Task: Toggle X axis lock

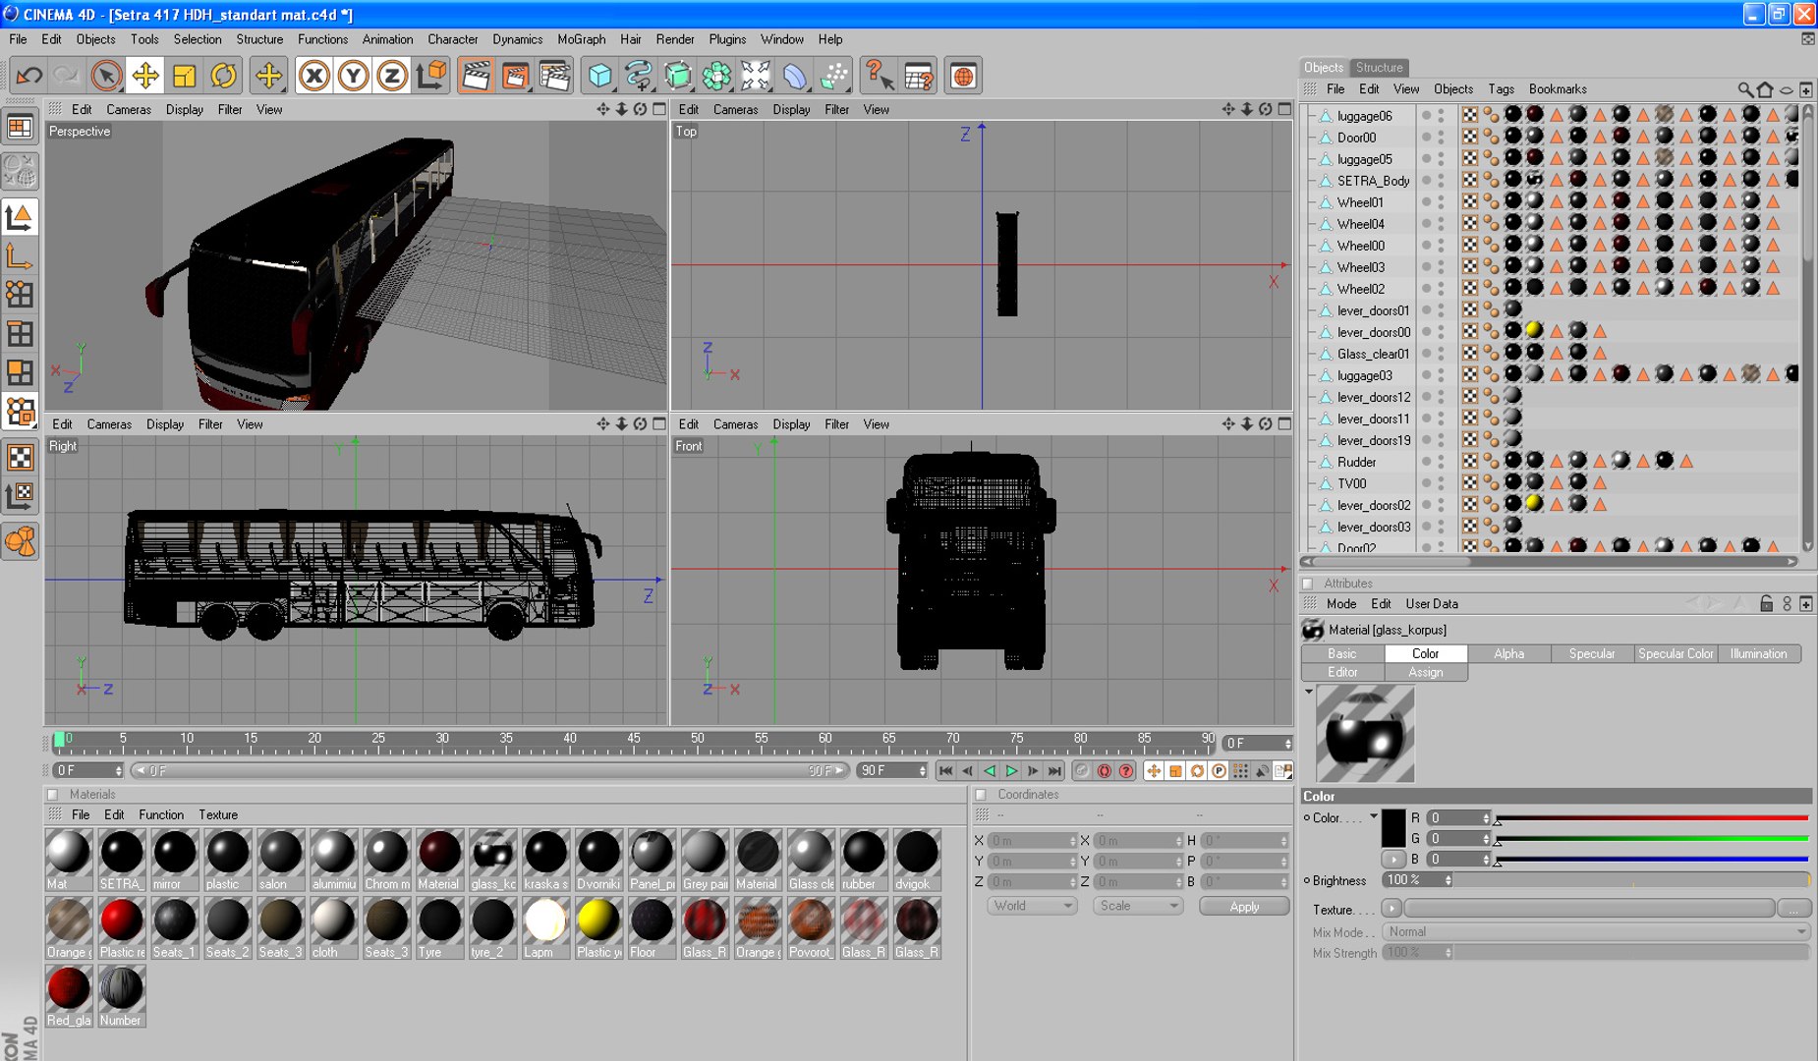Action: pos(313,76)
